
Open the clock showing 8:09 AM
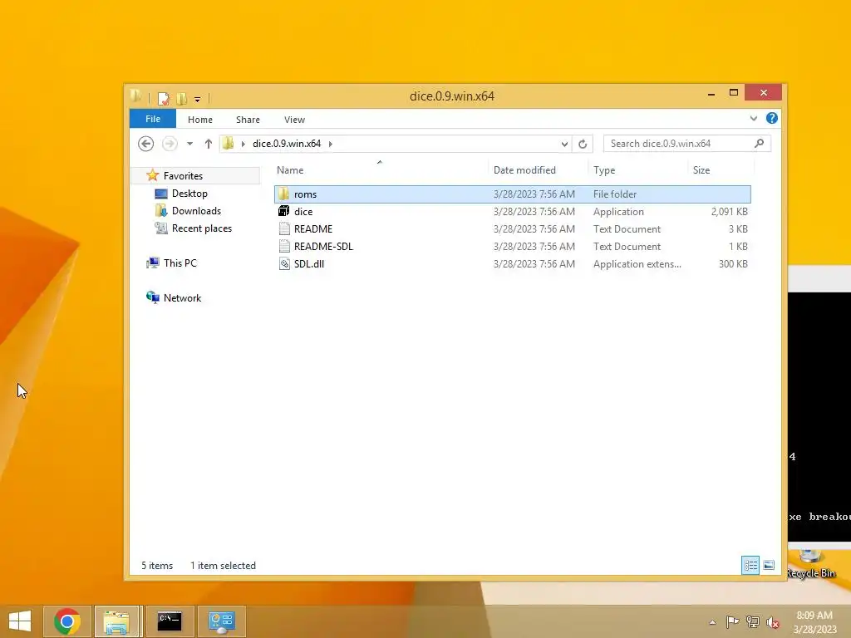(x=814, y=622)
